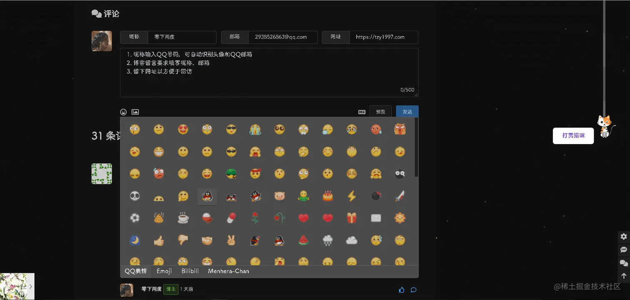The image size is (630, 300).
Task: Insert the birthday cake emoji
Action: (x=328, y=196)
